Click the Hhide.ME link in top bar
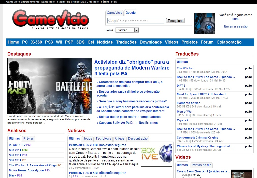The height and width of the screenshot is (178, 257). pos(79,2)
